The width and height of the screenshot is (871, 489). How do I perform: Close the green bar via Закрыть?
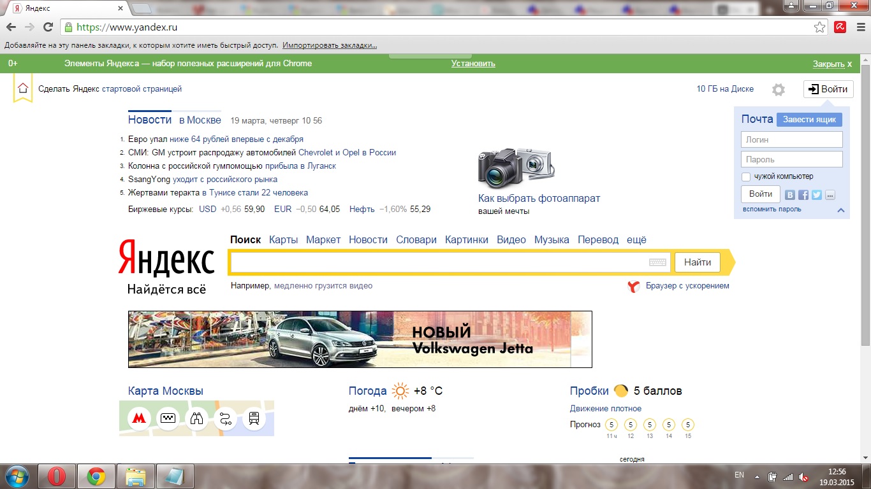coord(832,64)
